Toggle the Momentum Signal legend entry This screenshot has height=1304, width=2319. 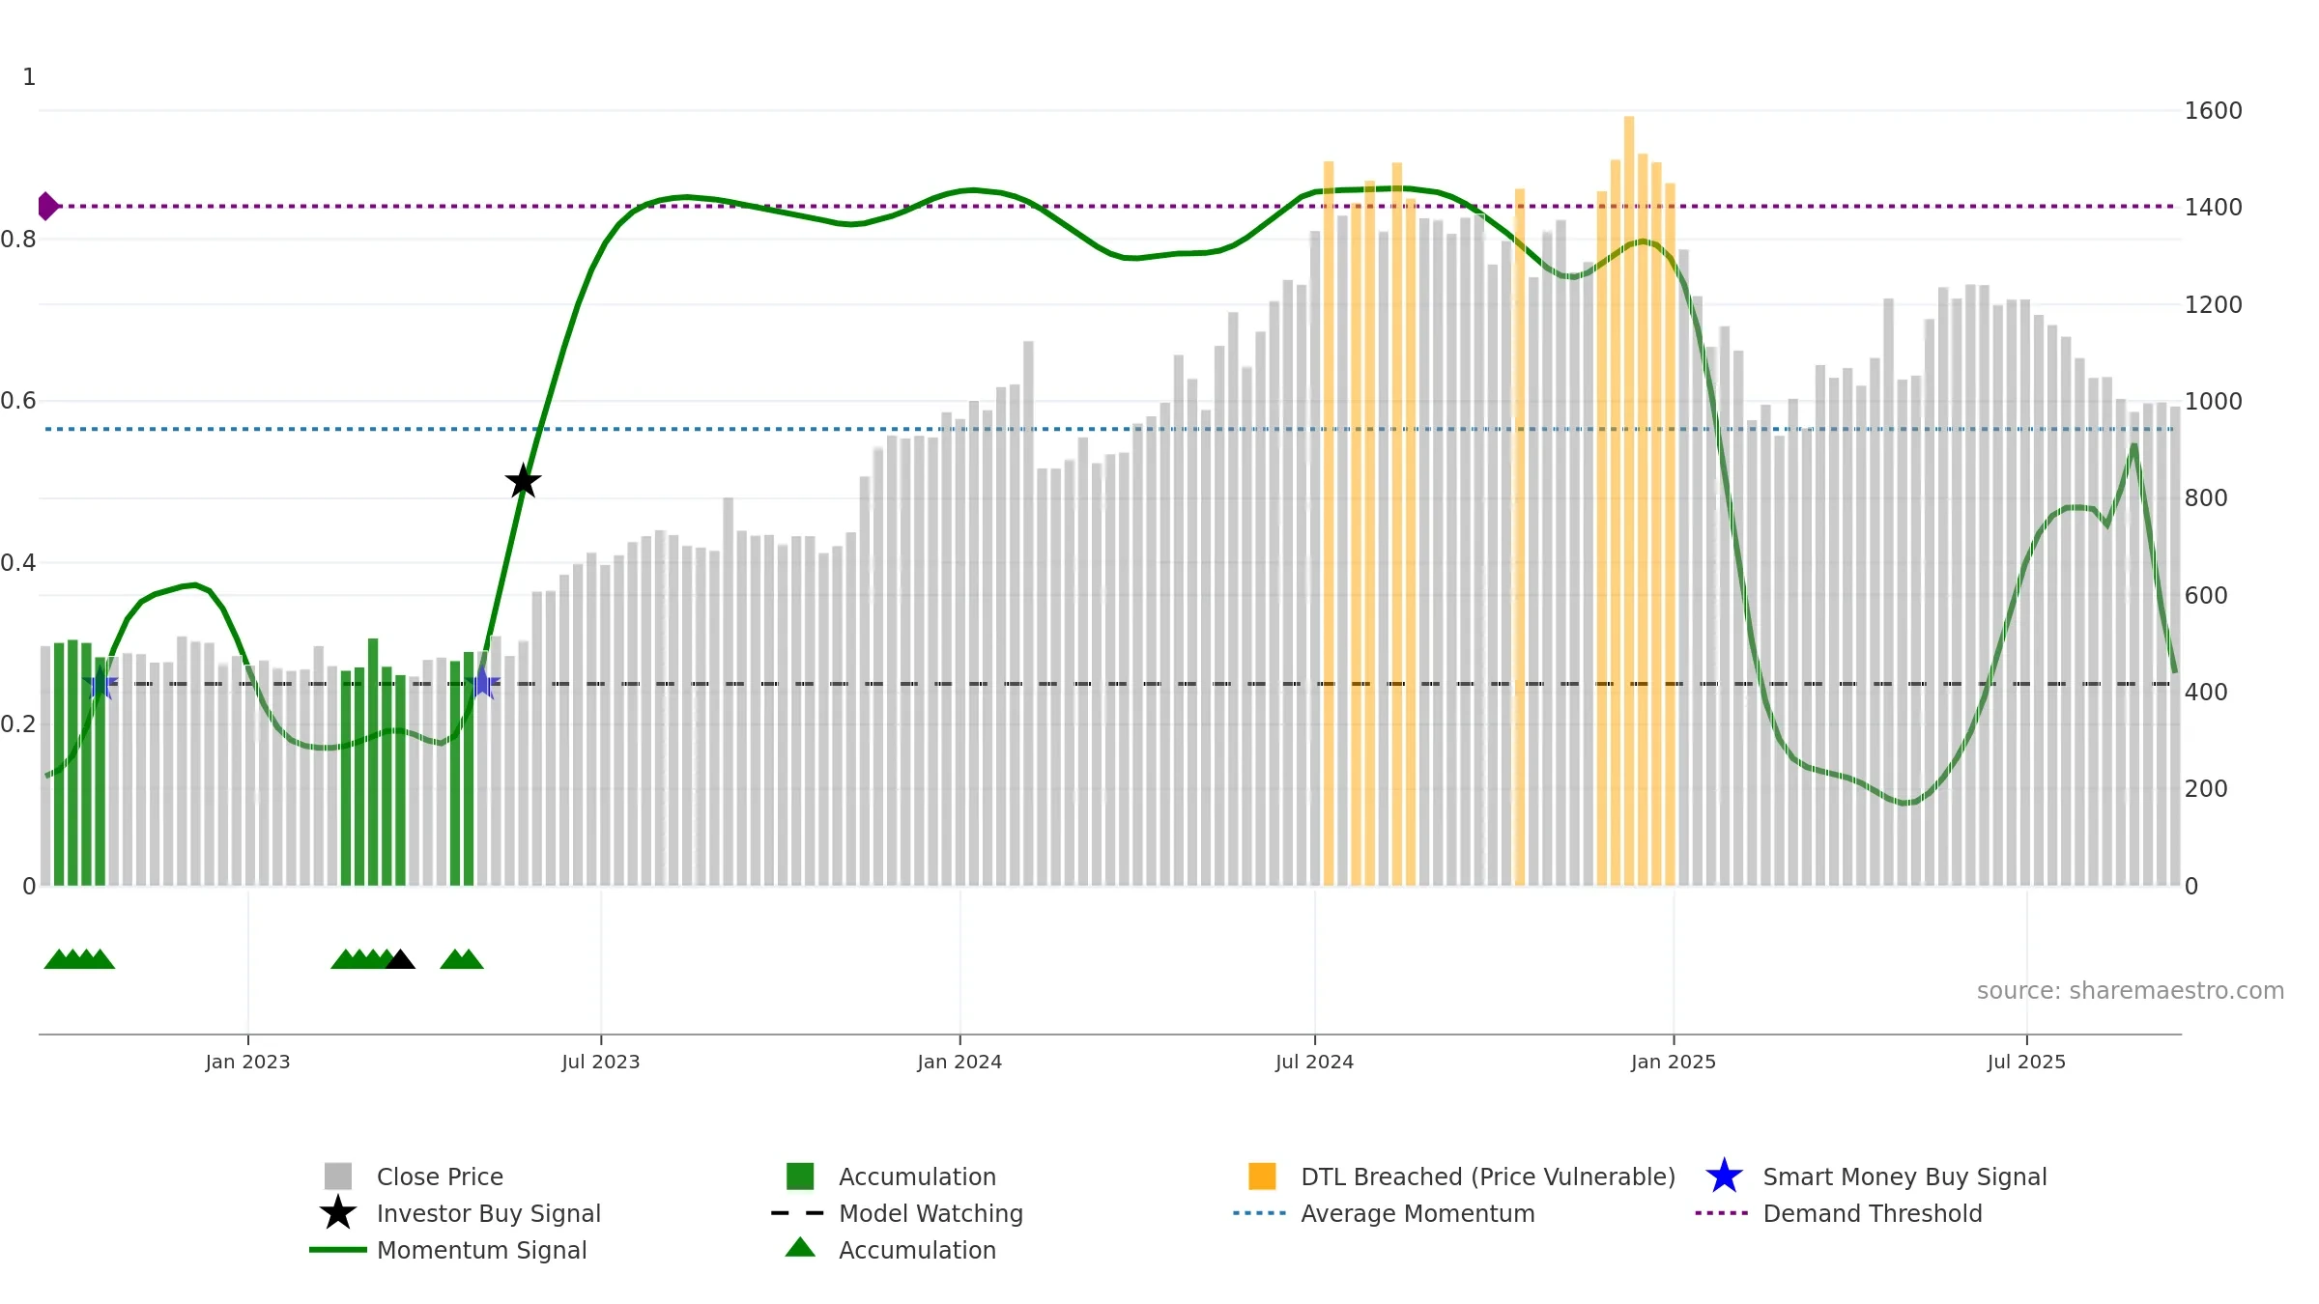[x=481, y=1250]
